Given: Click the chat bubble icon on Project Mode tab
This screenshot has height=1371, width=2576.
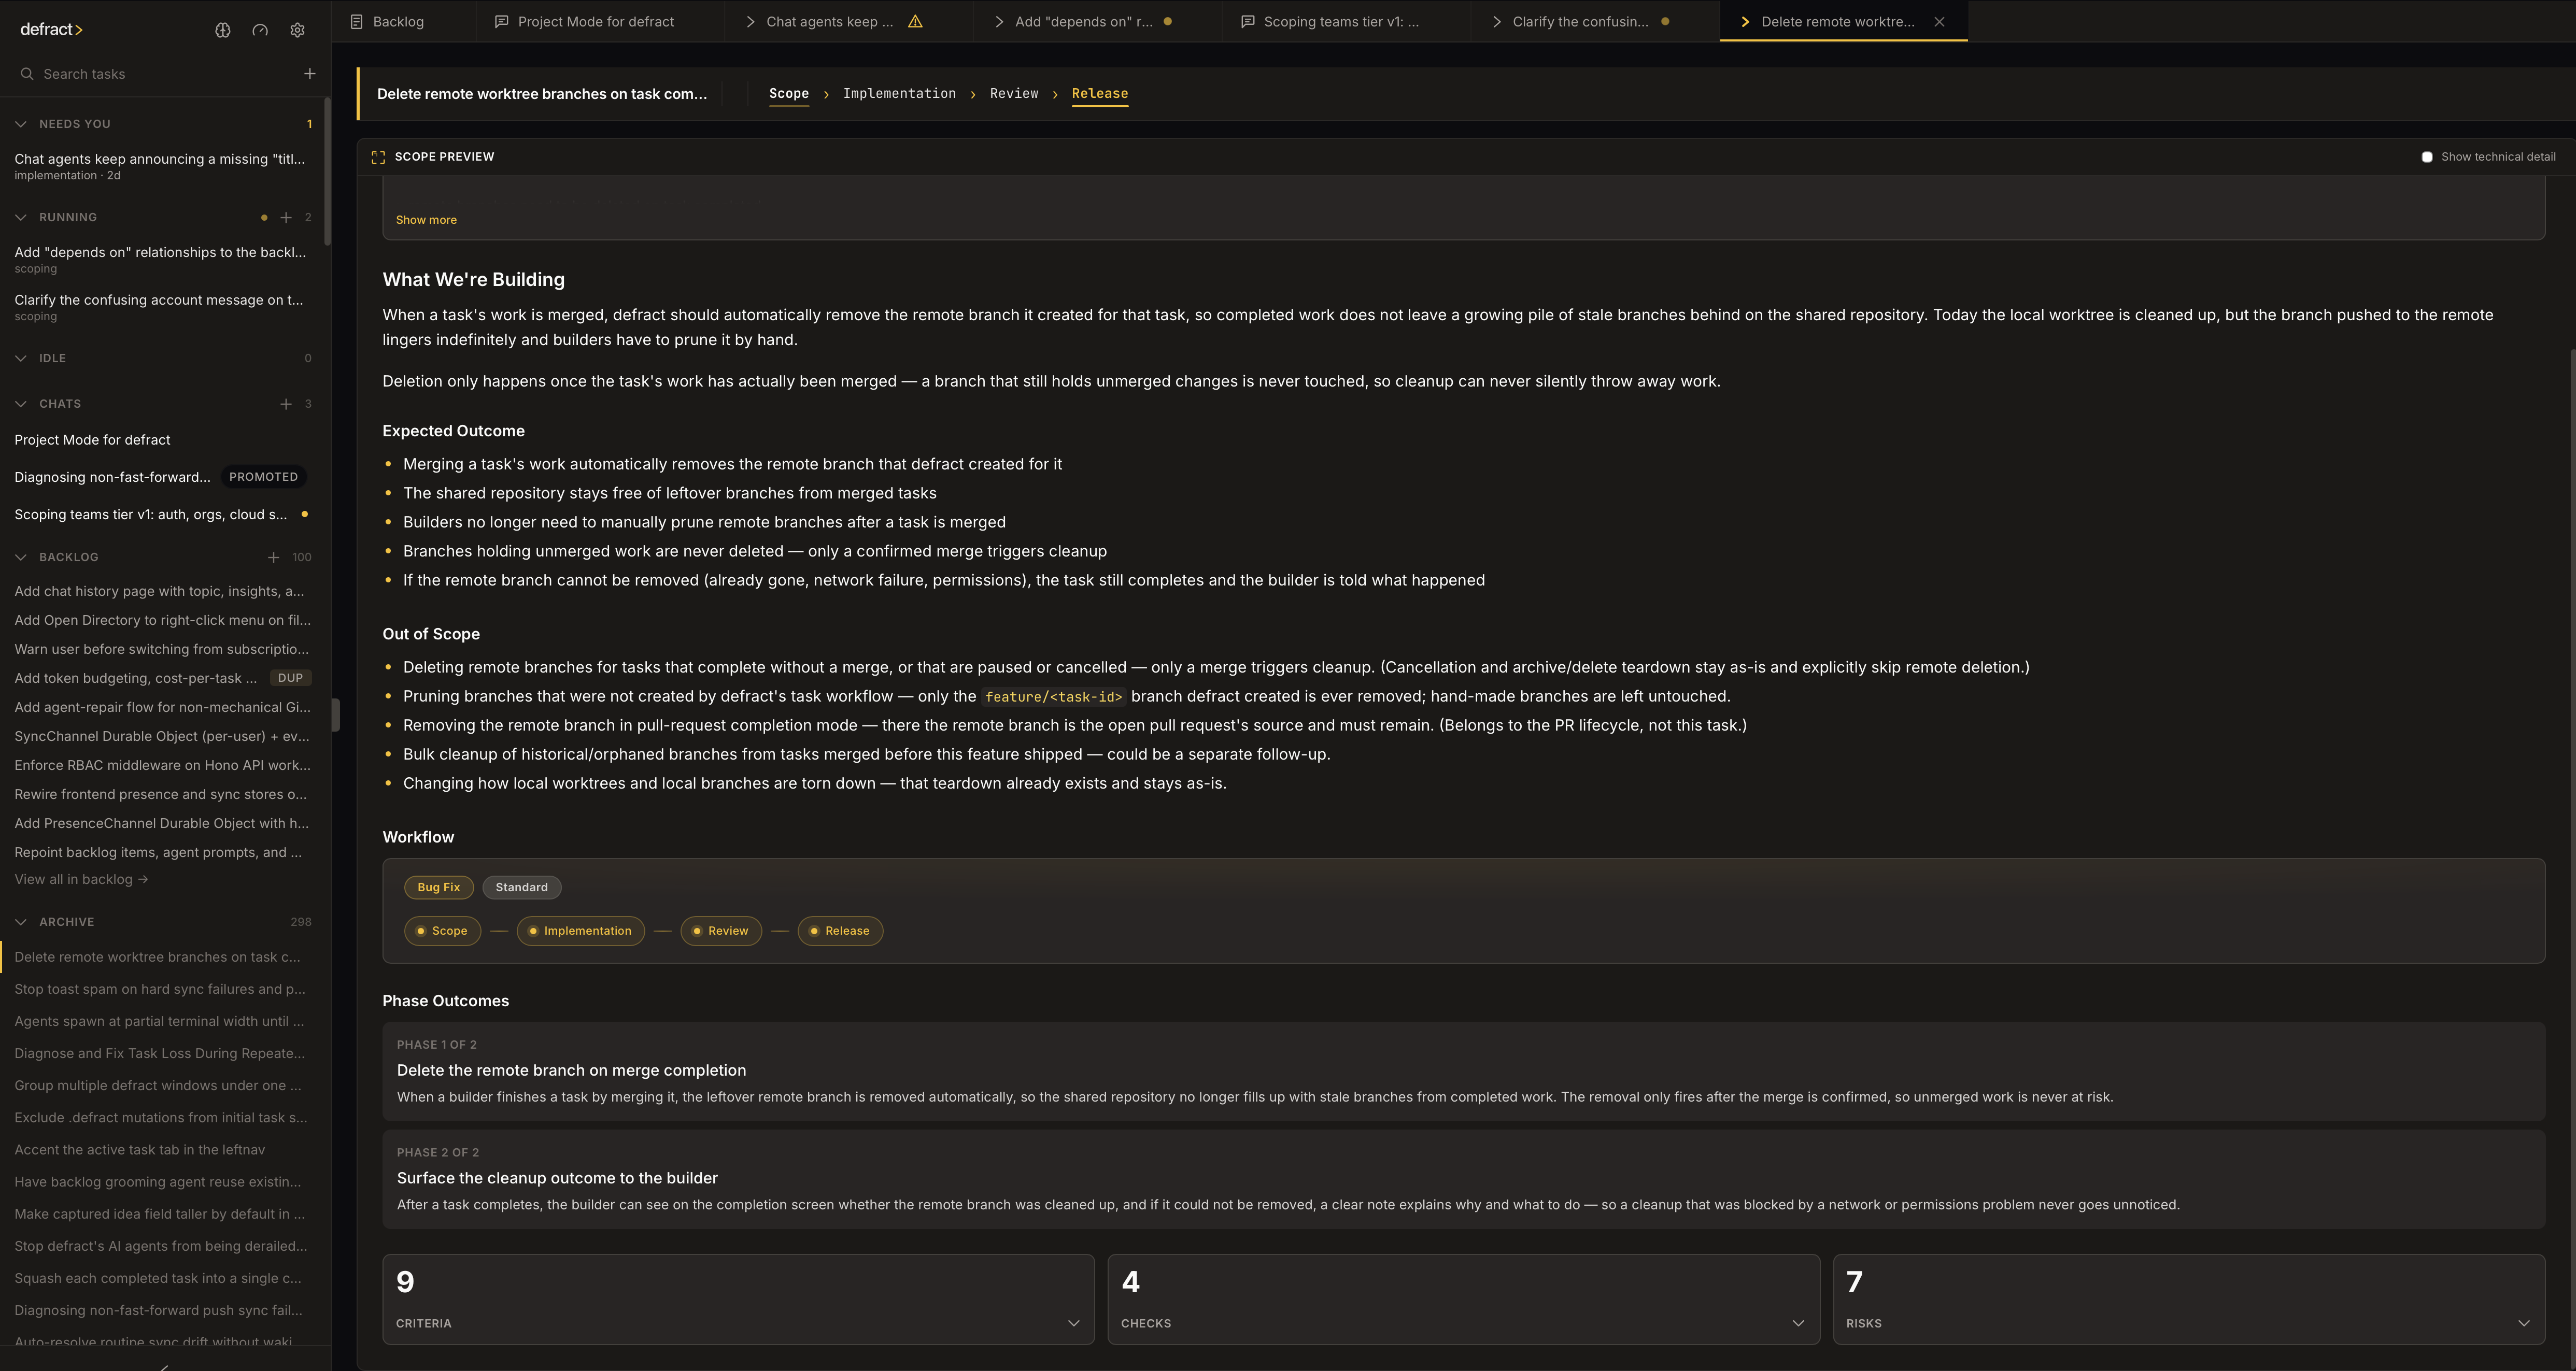Looking at the screenshot, I should pos(502,21).
